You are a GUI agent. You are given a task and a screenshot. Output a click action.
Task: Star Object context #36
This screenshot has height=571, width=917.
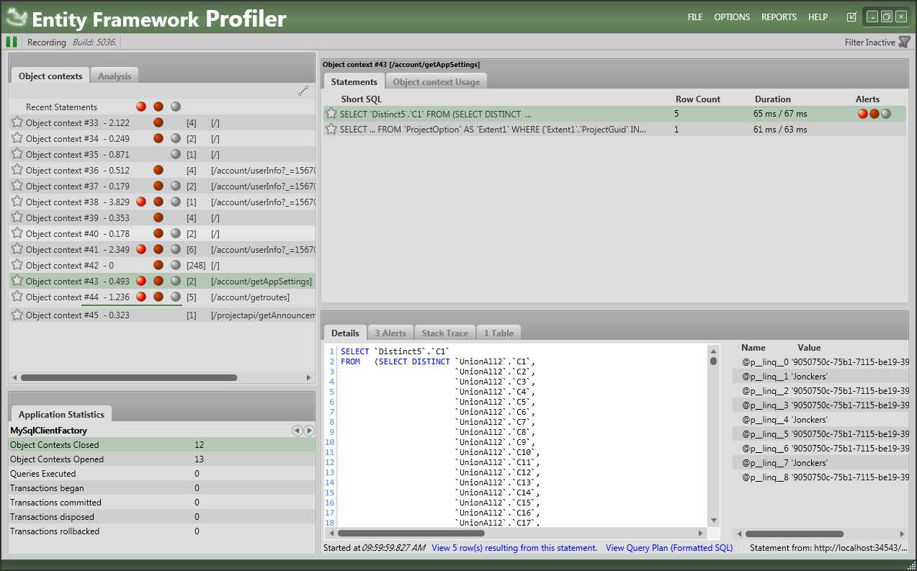pyautogui.click(x=17, y=170)
